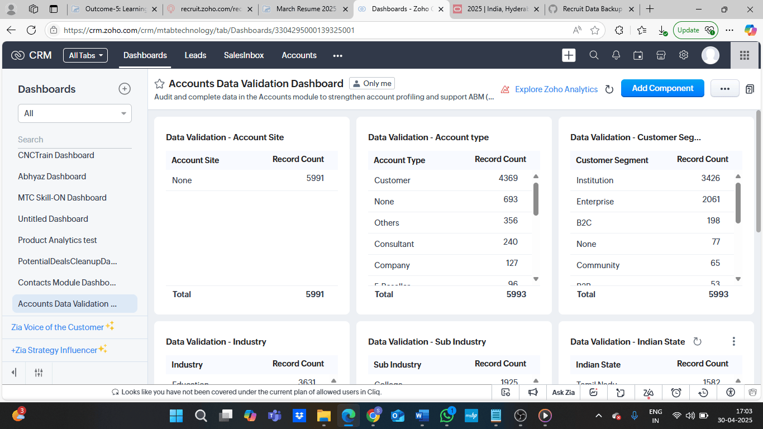Image resolution: width=763 pixels, height=429 pixels.
Task: Switch to the recruit.zoho.com browser tab
Action: [x=211, y=9]
